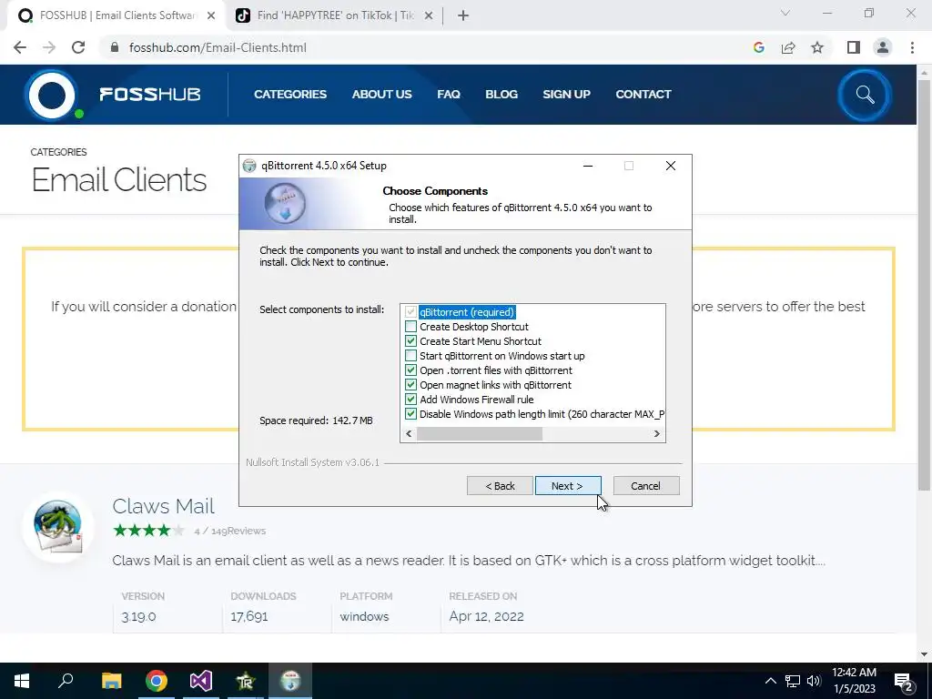Uncheck Create Start Menu Shortcut

tap(410, 341)
